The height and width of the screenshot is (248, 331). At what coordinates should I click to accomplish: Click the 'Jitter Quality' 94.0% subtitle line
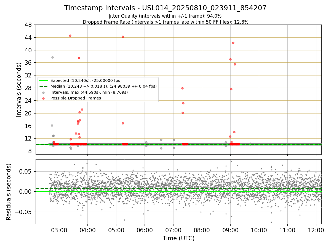coord(165,16)
